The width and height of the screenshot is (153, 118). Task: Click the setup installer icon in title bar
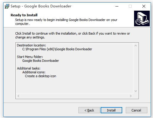[x=7, y=6]
